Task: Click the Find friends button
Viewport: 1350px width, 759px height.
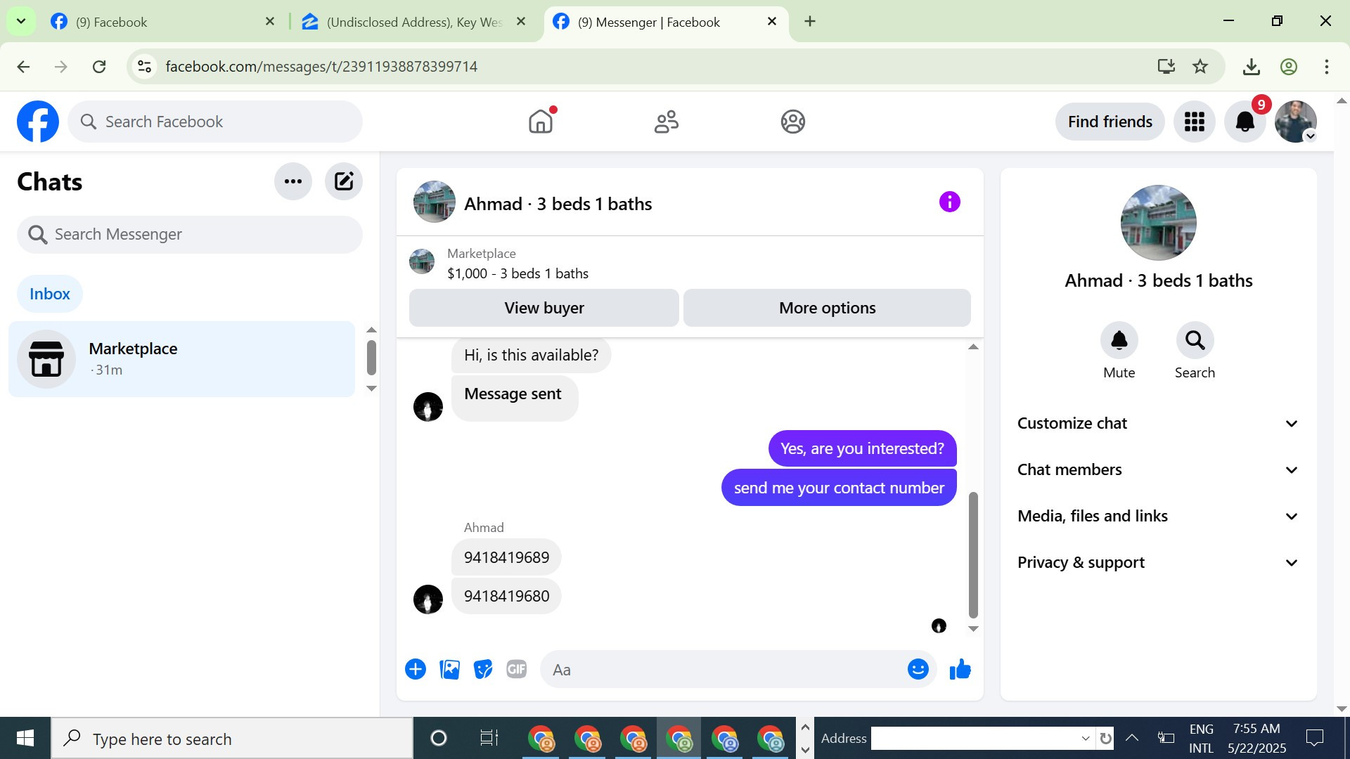Action: [1110, 122]
